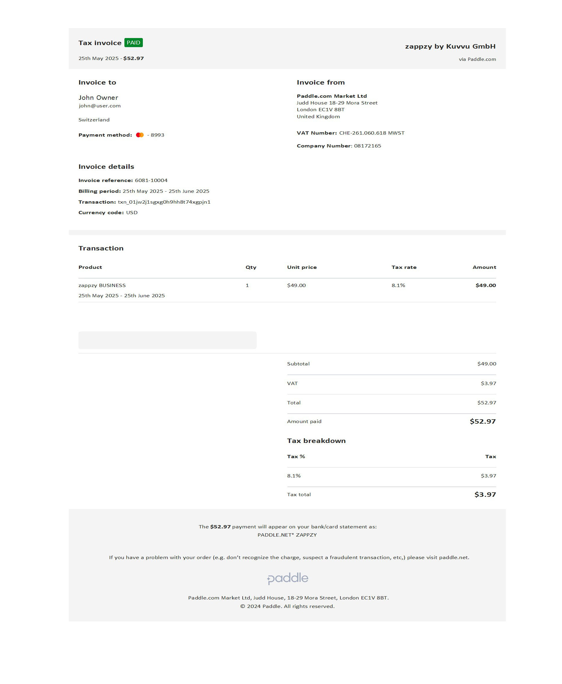Click the Mastercard payment method icon
The width and height of the screenshot is (562, 684).
pos(140,135)
